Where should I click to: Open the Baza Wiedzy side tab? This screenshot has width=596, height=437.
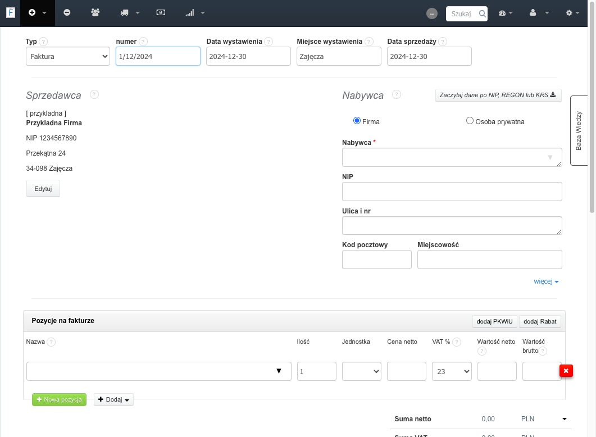coord(579,131)
